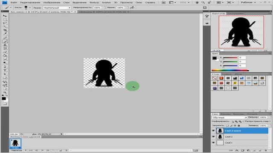
Task: Select the Hand tool in the toolbox
Action: point(5,89)
